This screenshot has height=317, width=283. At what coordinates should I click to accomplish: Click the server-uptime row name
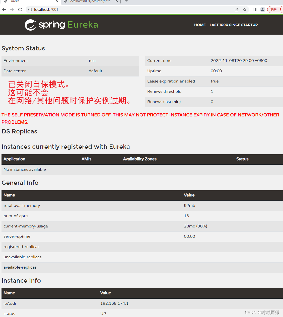click(17, 236)
